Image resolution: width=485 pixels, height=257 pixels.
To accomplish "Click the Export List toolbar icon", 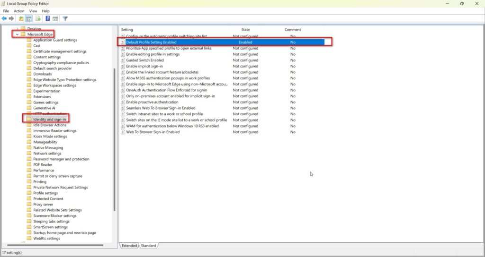I will coord(38,18).
